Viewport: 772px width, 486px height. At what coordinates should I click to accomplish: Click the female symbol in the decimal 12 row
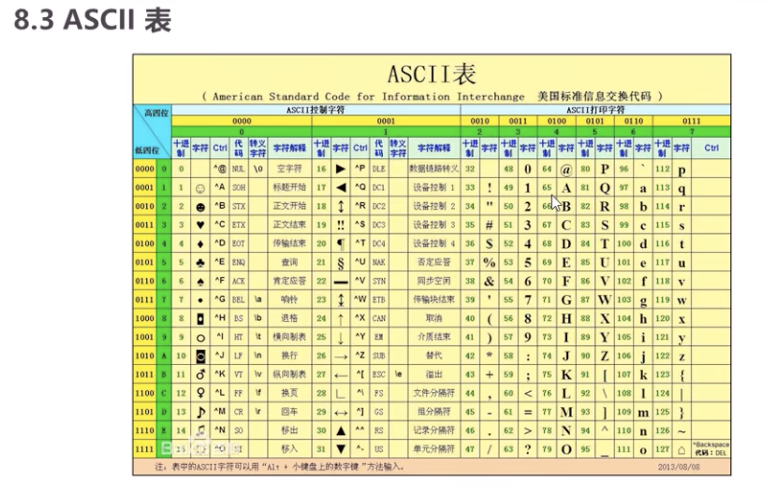coord(201,393)
